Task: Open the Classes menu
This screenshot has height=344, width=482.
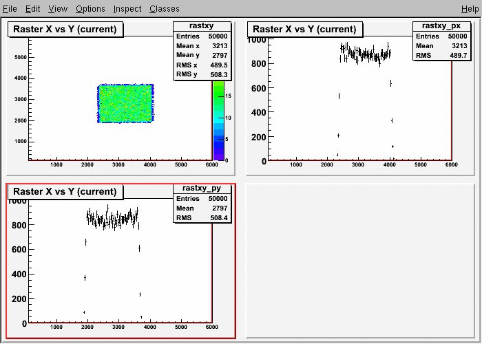Action: pyautogui.click(x=165, y=9)
